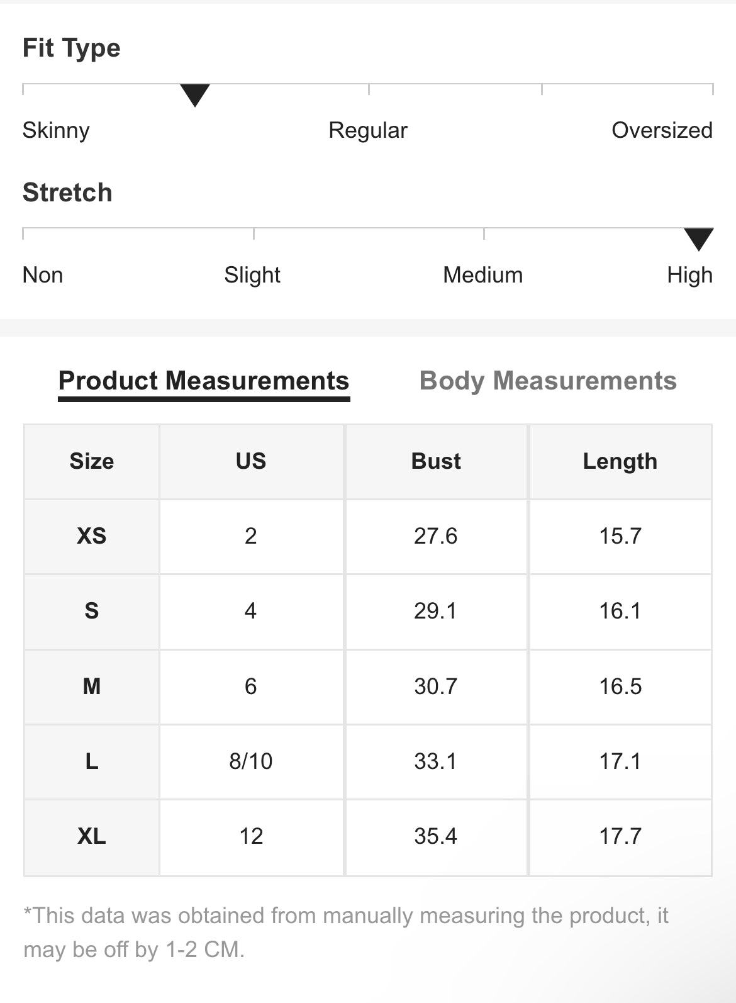This screenshot has height=1003, width=736.
Task: Click the Fit Type triangle marker
Action: click(x=195, y=94)
